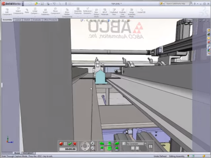The width and height of the screenshot is (211, 158).
Task: Click the New document icon
Action: point(30,4)
